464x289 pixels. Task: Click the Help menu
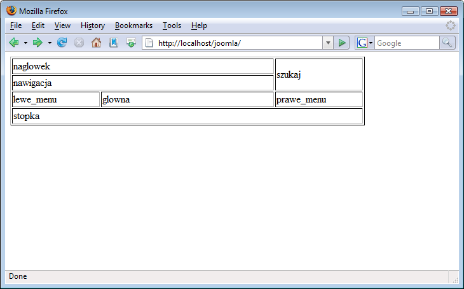pos(199,25)
